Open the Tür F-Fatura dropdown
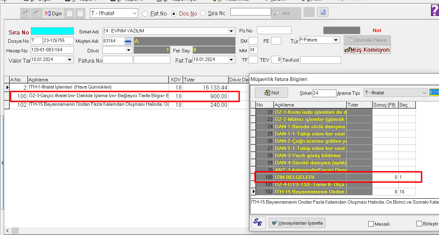 [x=336, y=40]
